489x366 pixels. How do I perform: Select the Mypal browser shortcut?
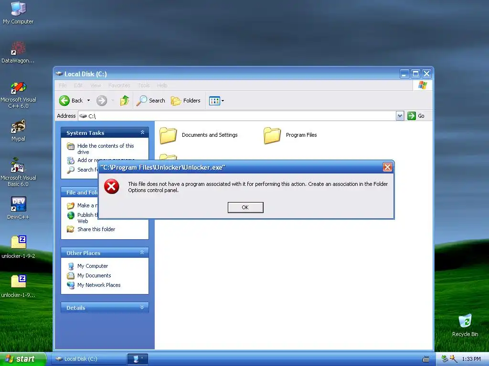18,131
